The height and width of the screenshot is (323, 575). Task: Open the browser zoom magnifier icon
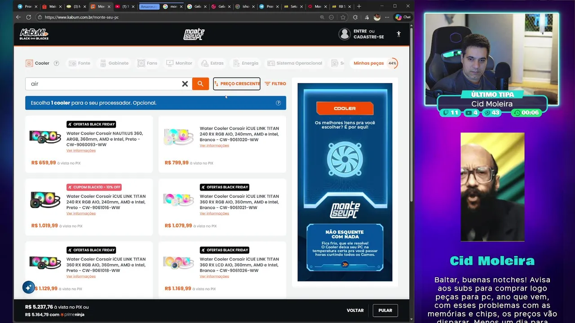coord(322,17)
